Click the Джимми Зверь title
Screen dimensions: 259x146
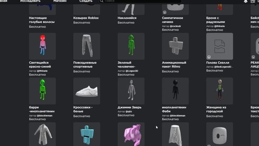(x=129, y=107)
